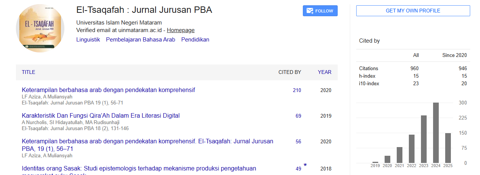Click the 2024 bar in citations chart
The width and height of the screenshot is (480, 175).
pos(436,132)
